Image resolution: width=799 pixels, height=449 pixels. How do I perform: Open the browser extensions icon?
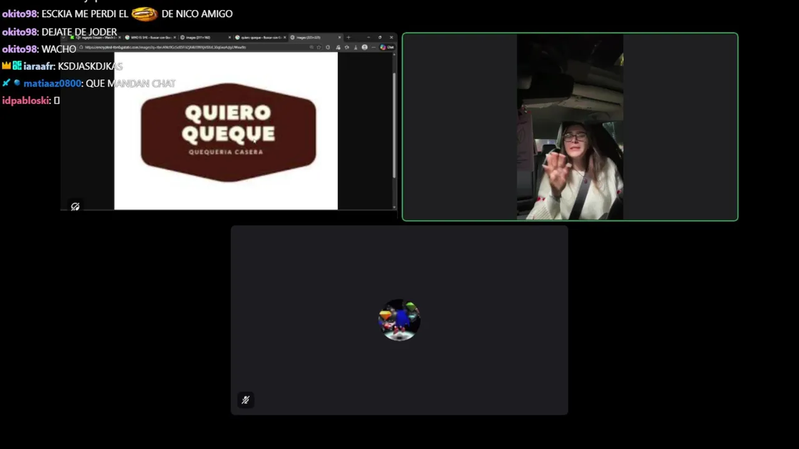click(x=328, y=47)
